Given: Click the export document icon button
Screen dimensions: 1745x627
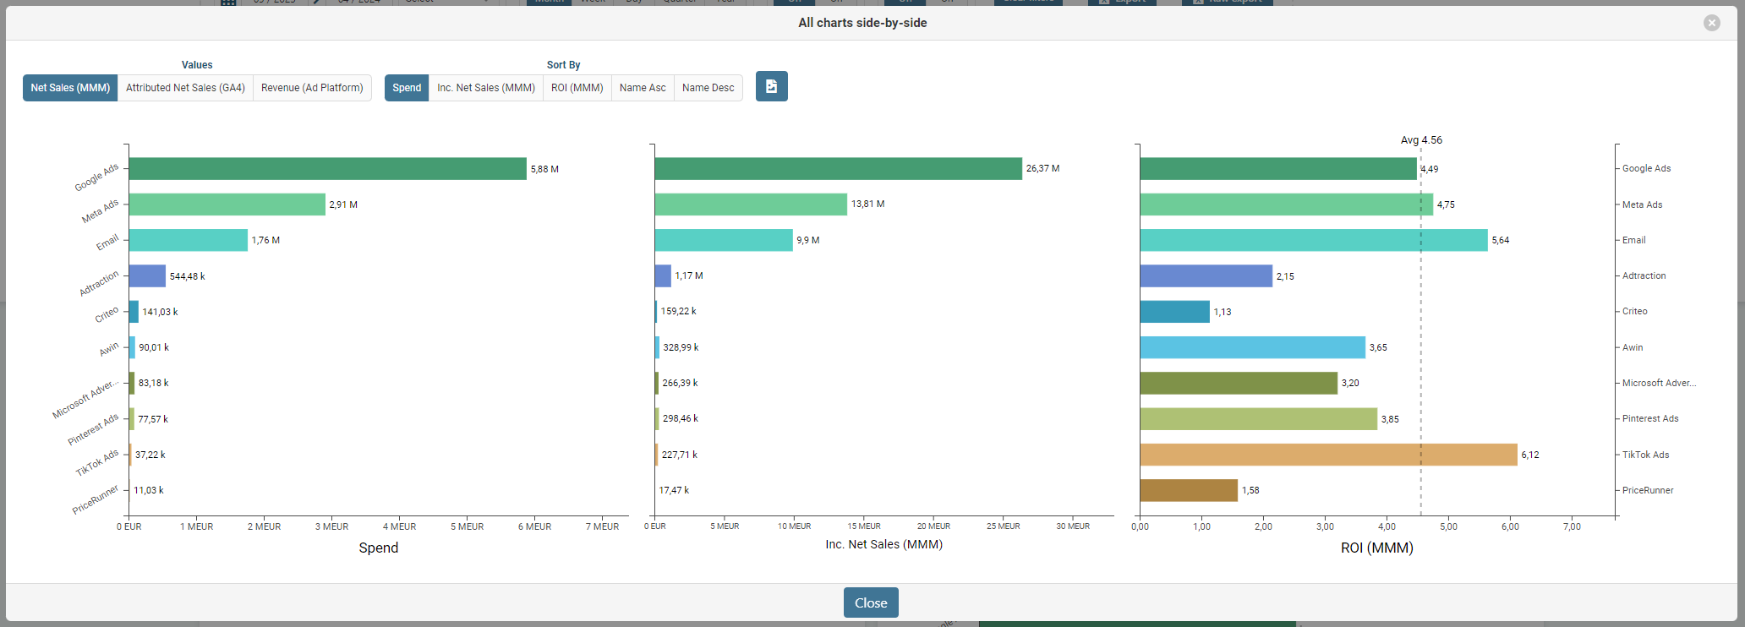Looking at the screenshot, I should (x=771, y=86).
